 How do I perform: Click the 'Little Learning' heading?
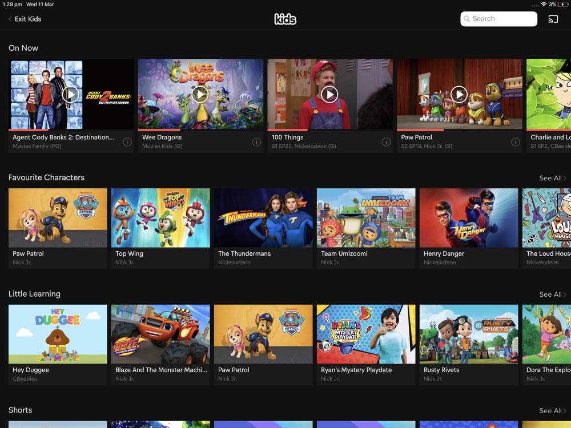[x=35, y=294]
